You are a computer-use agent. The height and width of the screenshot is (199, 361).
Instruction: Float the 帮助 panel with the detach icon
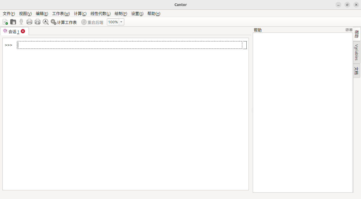pyautogui.click(x=347, y=30)
